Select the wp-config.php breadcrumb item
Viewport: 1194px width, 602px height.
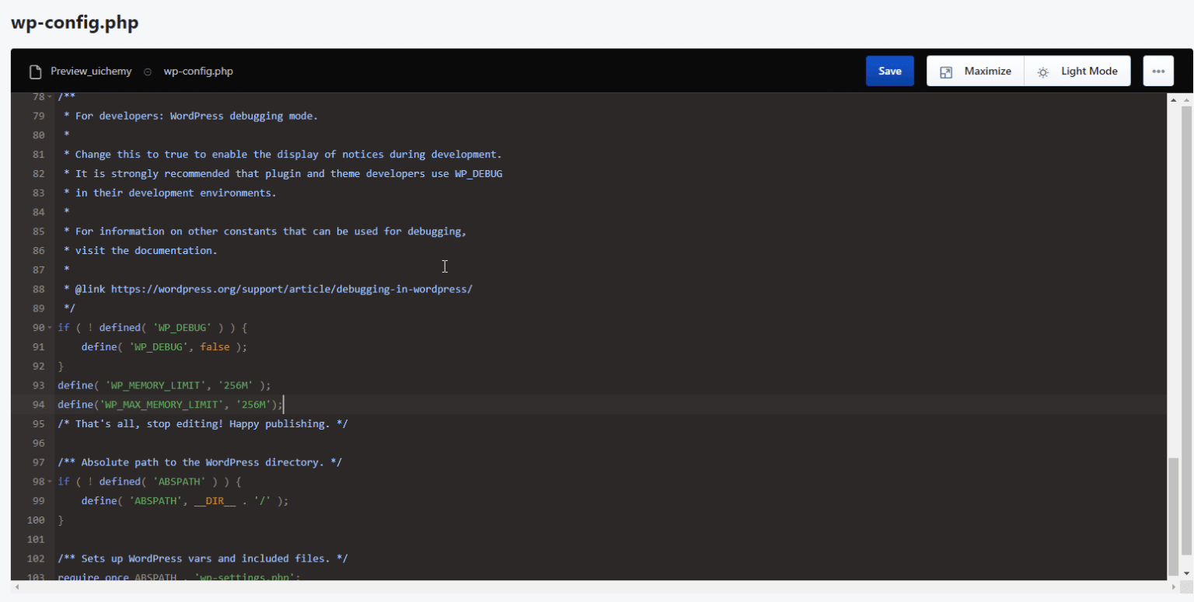[x=197, y=71]
